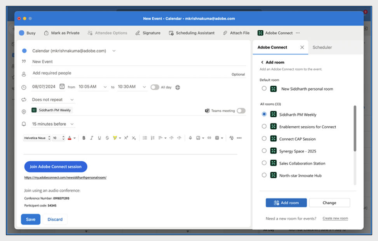Viewport: 378px width, 241px height.
Task: Click the Change button
Action: coord(329,203)
